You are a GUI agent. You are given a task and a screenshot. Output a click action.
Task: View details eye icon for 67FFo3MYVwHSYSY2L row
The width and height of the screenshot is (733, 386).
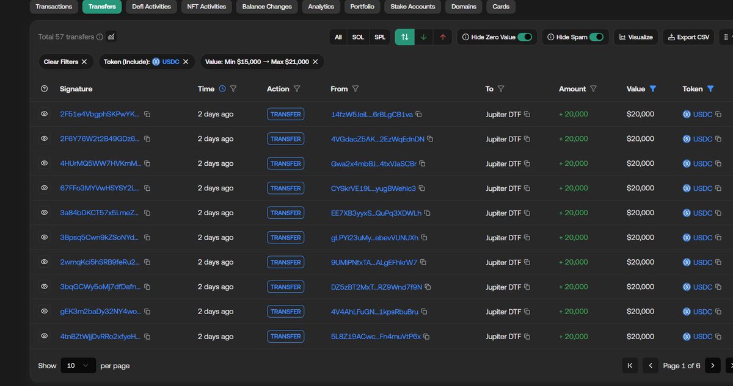[44, 188]
